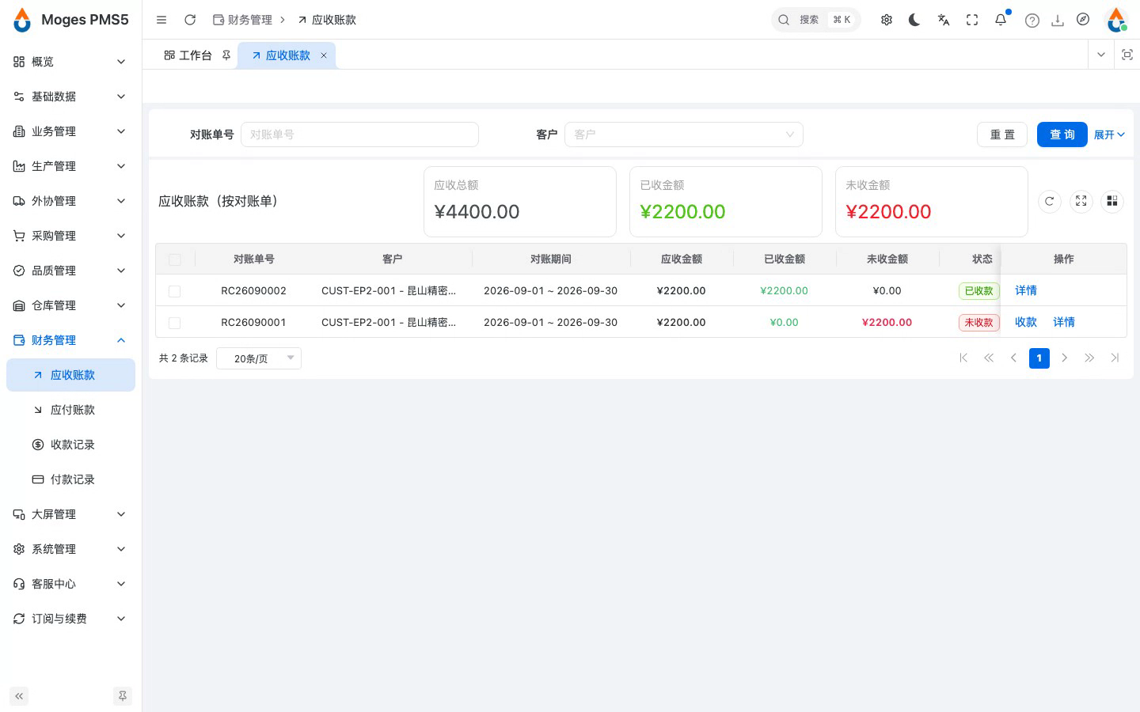The width and height of the screenshot is (1140, 712).
Task: Open the settings gear icon in header
Action: [887, 20]
